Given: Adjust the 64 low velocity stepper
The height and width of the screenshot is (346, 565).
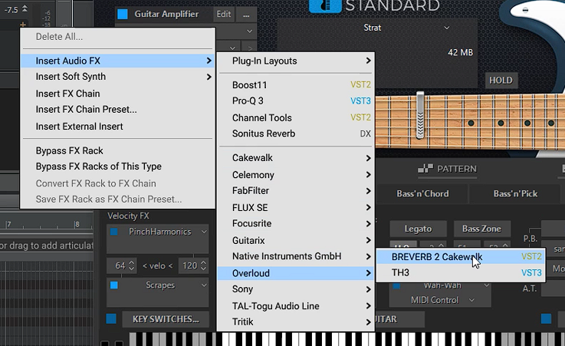Looking at the screenshot, I should [x=132, y=266].
